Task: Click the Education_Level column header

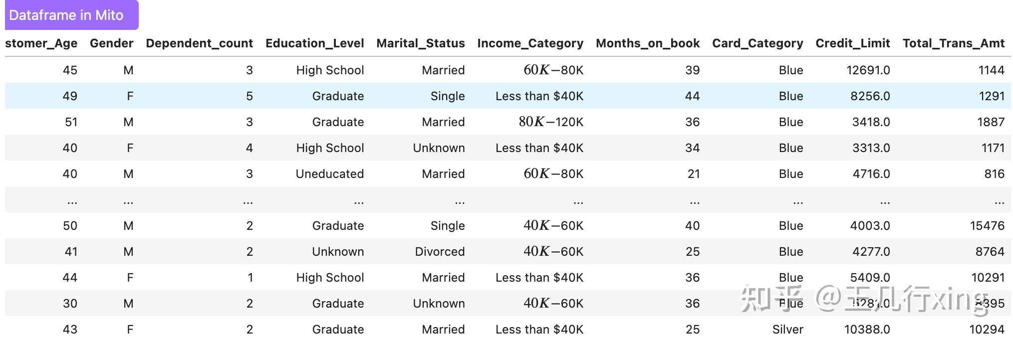Action: tap(314, 43)
